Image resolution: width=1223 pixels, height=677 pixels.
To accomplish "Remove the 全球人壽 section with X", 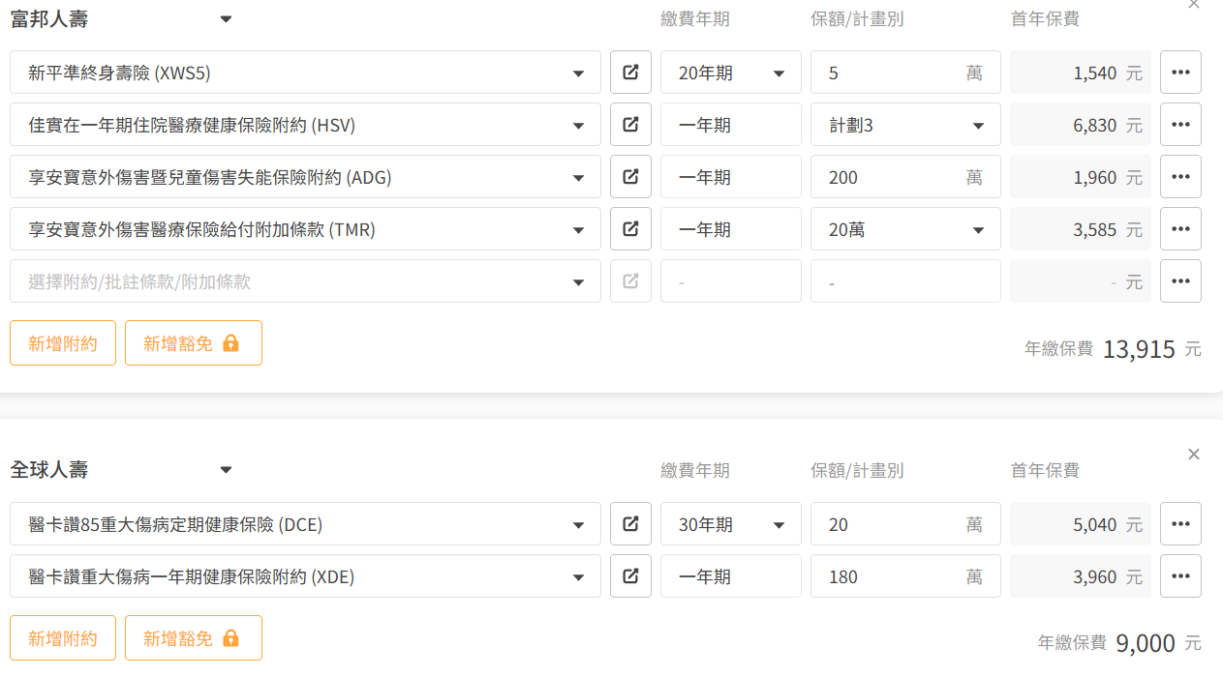I will point(1194,454).
